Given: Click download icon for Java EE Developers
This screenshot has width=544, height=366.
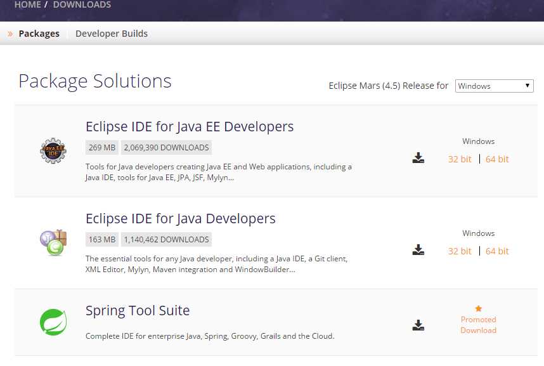Looking at the screenshot, I should click(418, 158).
